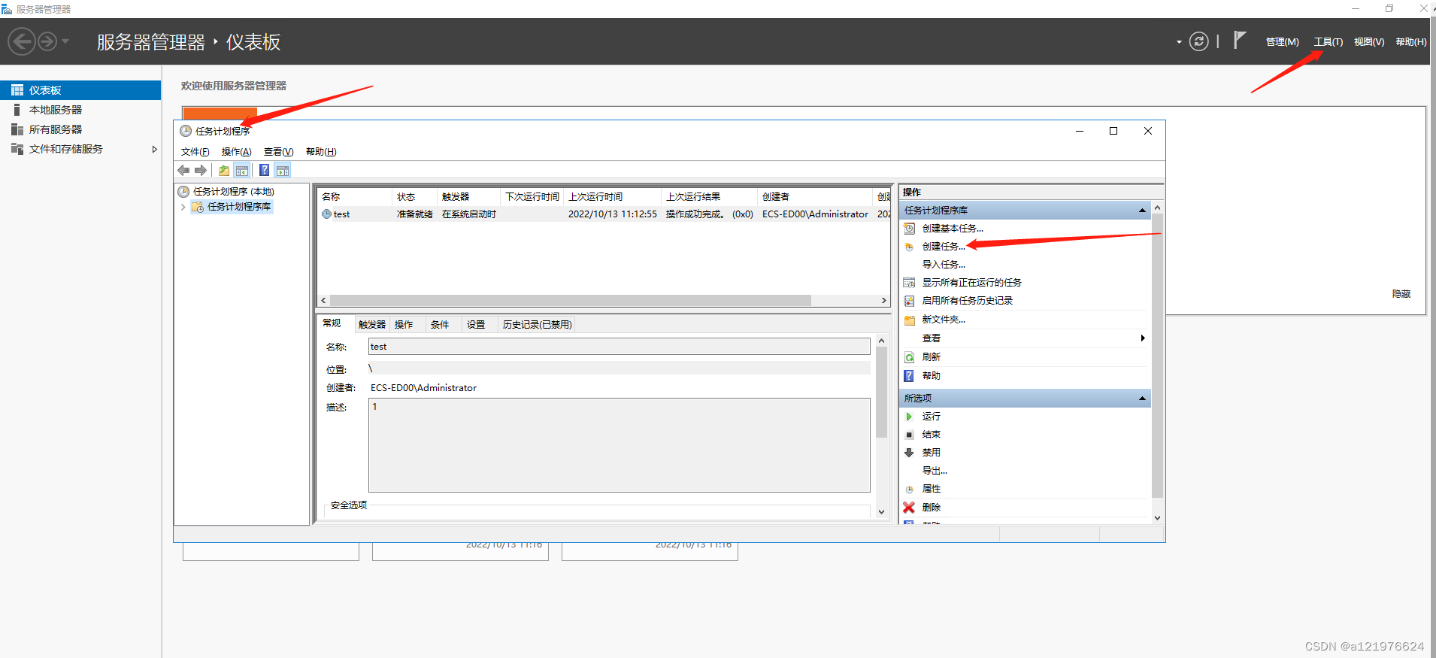The width and height of the screenshot is (1436, 658).
Task: Toggle the show/hide console tree toolbar button
Action: (242, 171)
